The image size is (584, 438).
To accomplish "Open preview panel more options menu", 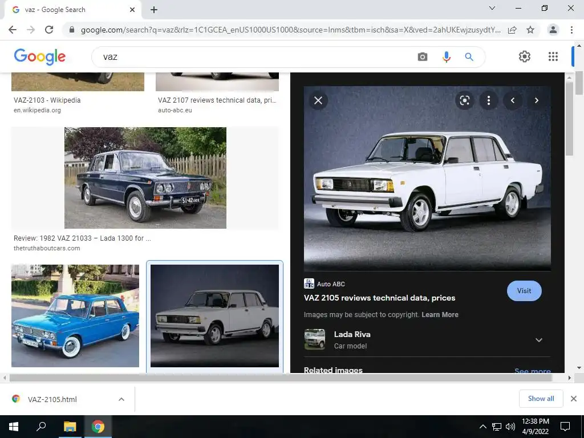I will tap(489, 100).
